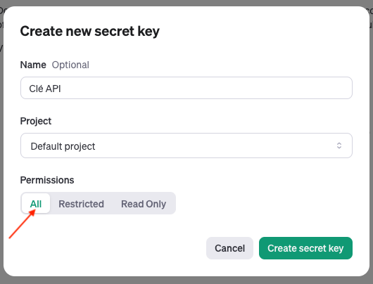Click the grey "Optional" hint text

pyautogui.click(x=70, y=65)
